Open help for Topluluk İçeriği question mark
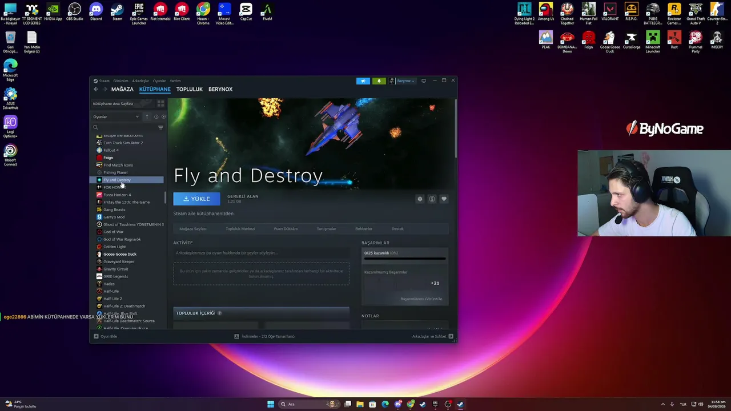731x411 pixels. [x=219, y=313]
